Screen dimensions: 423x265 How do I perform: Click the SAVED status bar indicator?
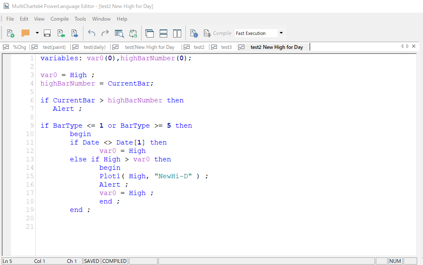pyautogui.click(x=91, y=261)
